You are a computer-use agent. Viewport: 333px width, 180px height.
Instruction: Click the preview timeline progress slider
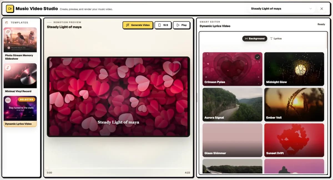pyautogui.click(x=118, y=168)
